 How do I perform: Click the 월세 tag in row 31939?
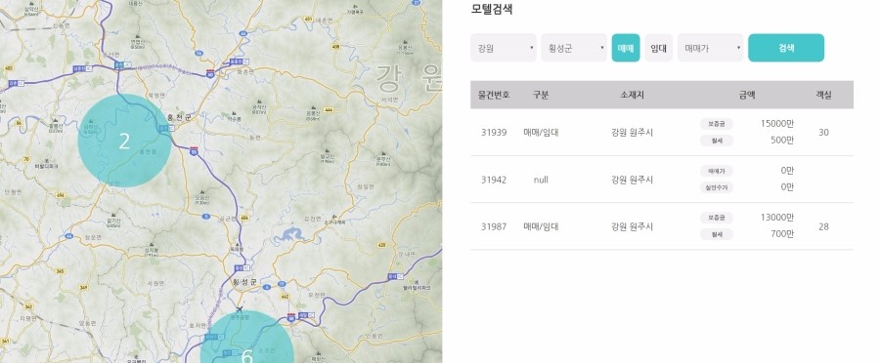716,141
